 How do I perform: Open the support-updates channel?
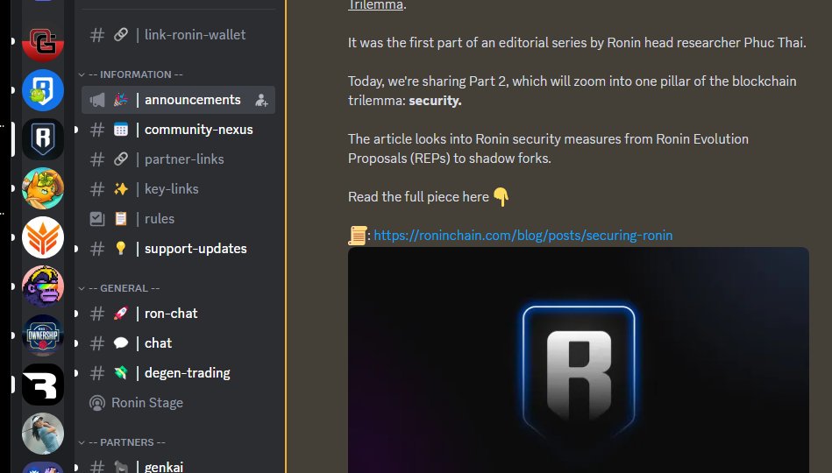[178, 249]
